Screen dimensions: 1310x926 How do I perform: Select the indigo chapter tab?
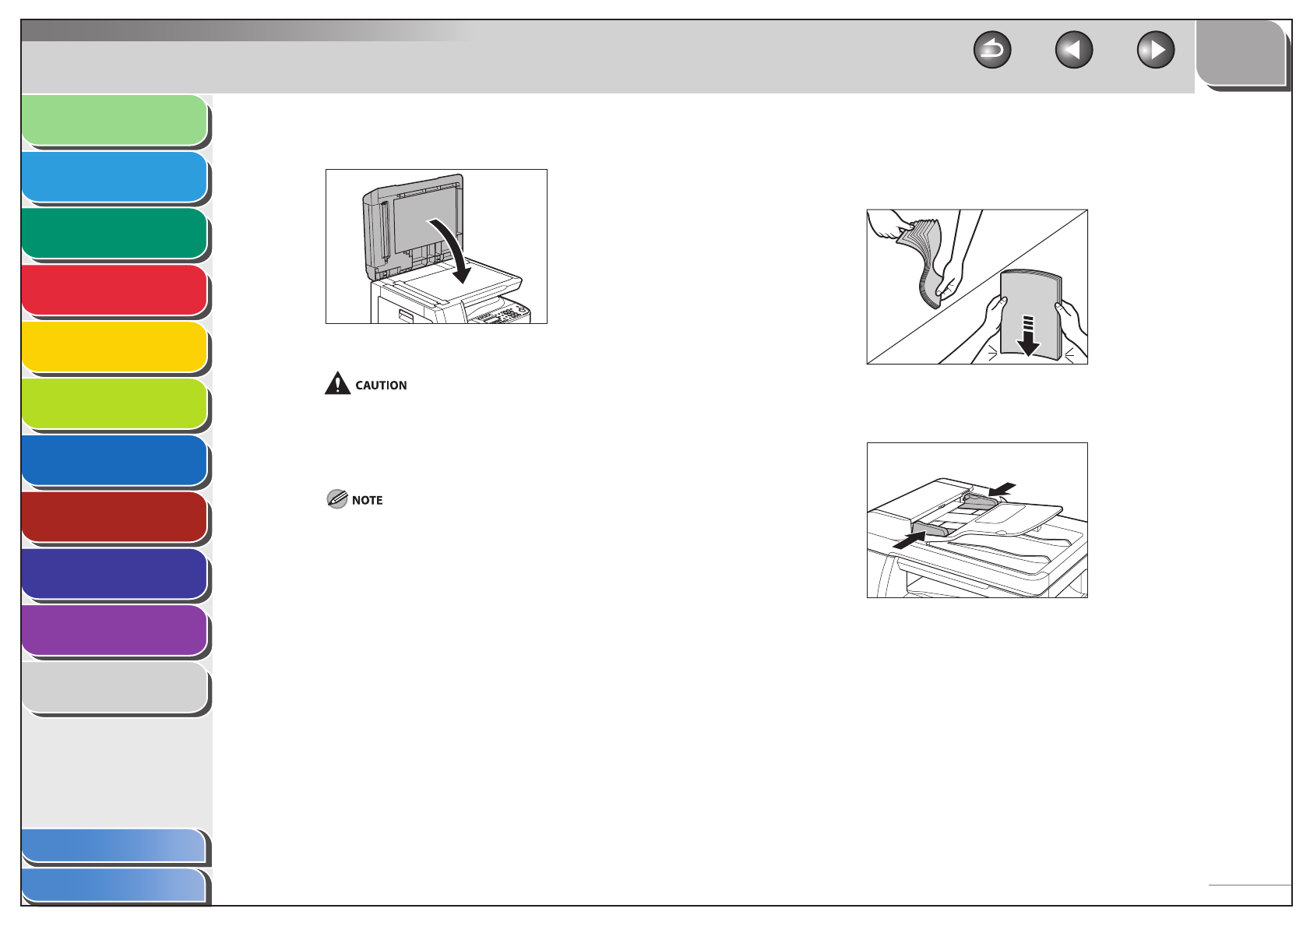pos(115,575)
